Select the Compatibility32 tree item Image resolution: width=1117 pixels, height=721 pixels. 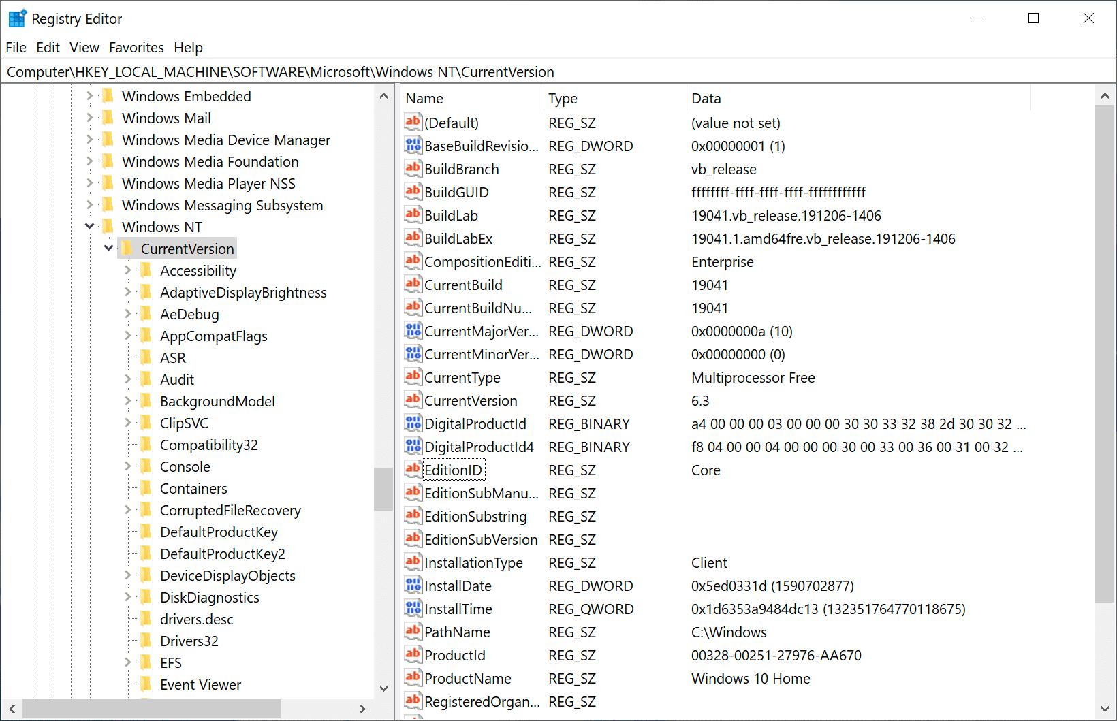tap(208, 445)
